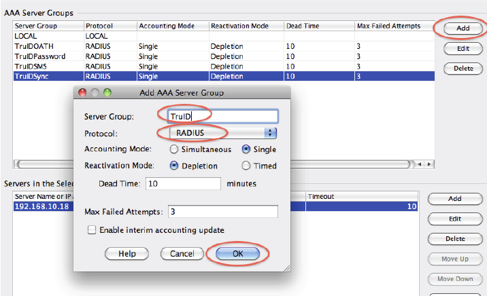Choose Timed reactivation mode

(x=247, y=166)
